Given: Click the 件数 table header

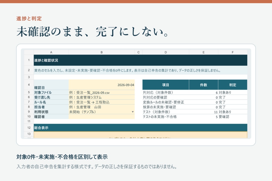Looking at the screenshot, I should click(203, 85).
